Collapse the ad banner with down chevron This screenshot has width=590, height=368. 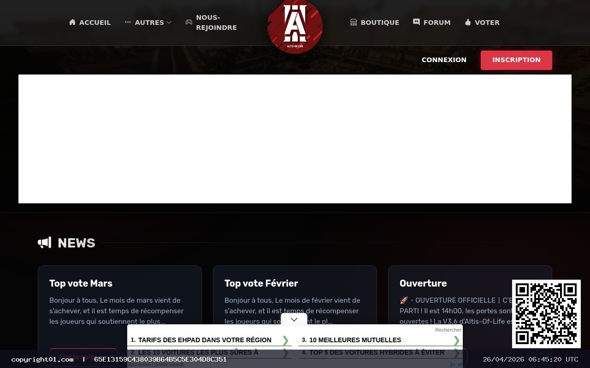[294, 319]
